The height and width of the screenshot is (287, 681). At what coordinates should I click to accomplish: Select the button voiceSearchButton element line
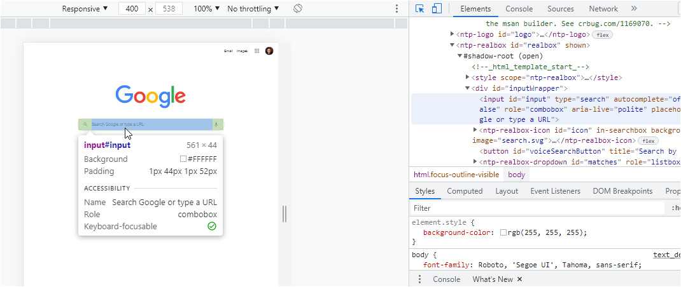(578, 151)
